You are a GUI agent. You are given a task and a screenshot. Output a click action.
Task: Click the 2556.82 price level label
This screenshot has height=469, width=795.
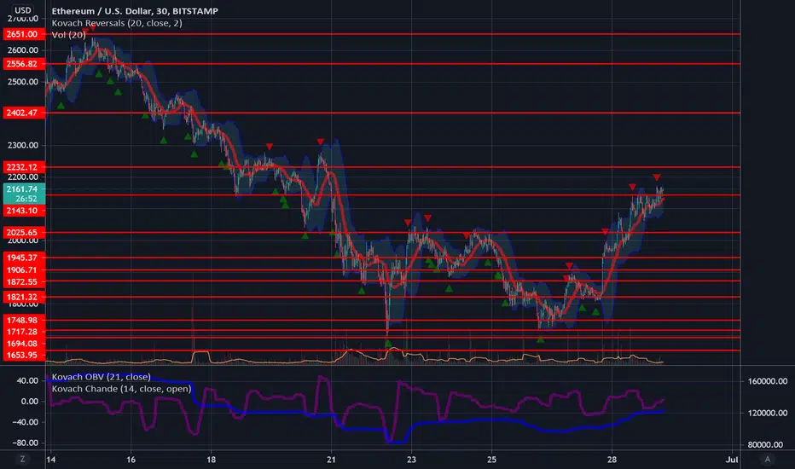(x=24, y=64)
